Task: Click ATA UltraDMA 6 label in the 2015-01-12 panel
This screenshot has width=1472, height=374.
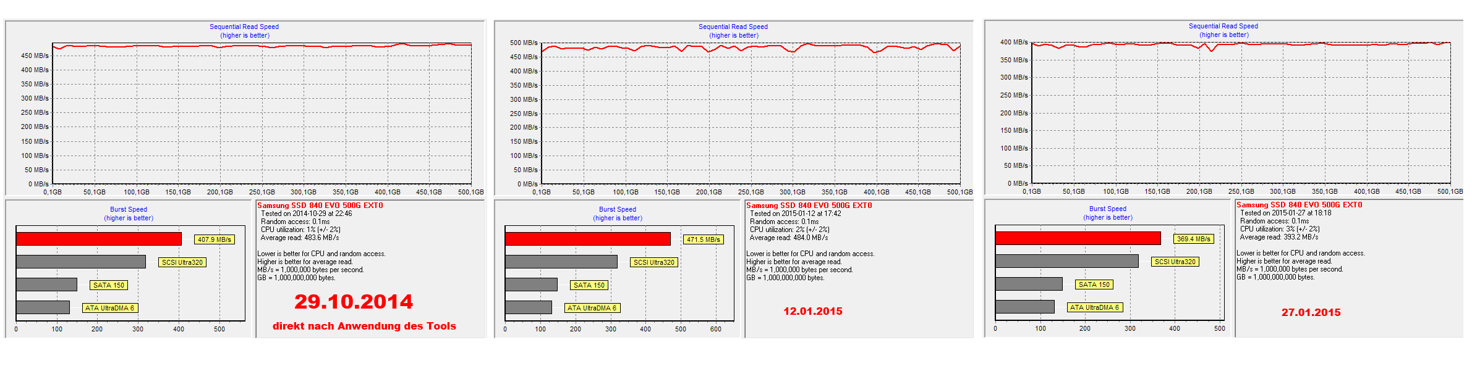Action: tap(592, 308)
